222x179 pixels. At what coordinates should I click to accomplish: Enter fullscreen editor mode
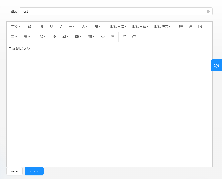pos(147,37)
